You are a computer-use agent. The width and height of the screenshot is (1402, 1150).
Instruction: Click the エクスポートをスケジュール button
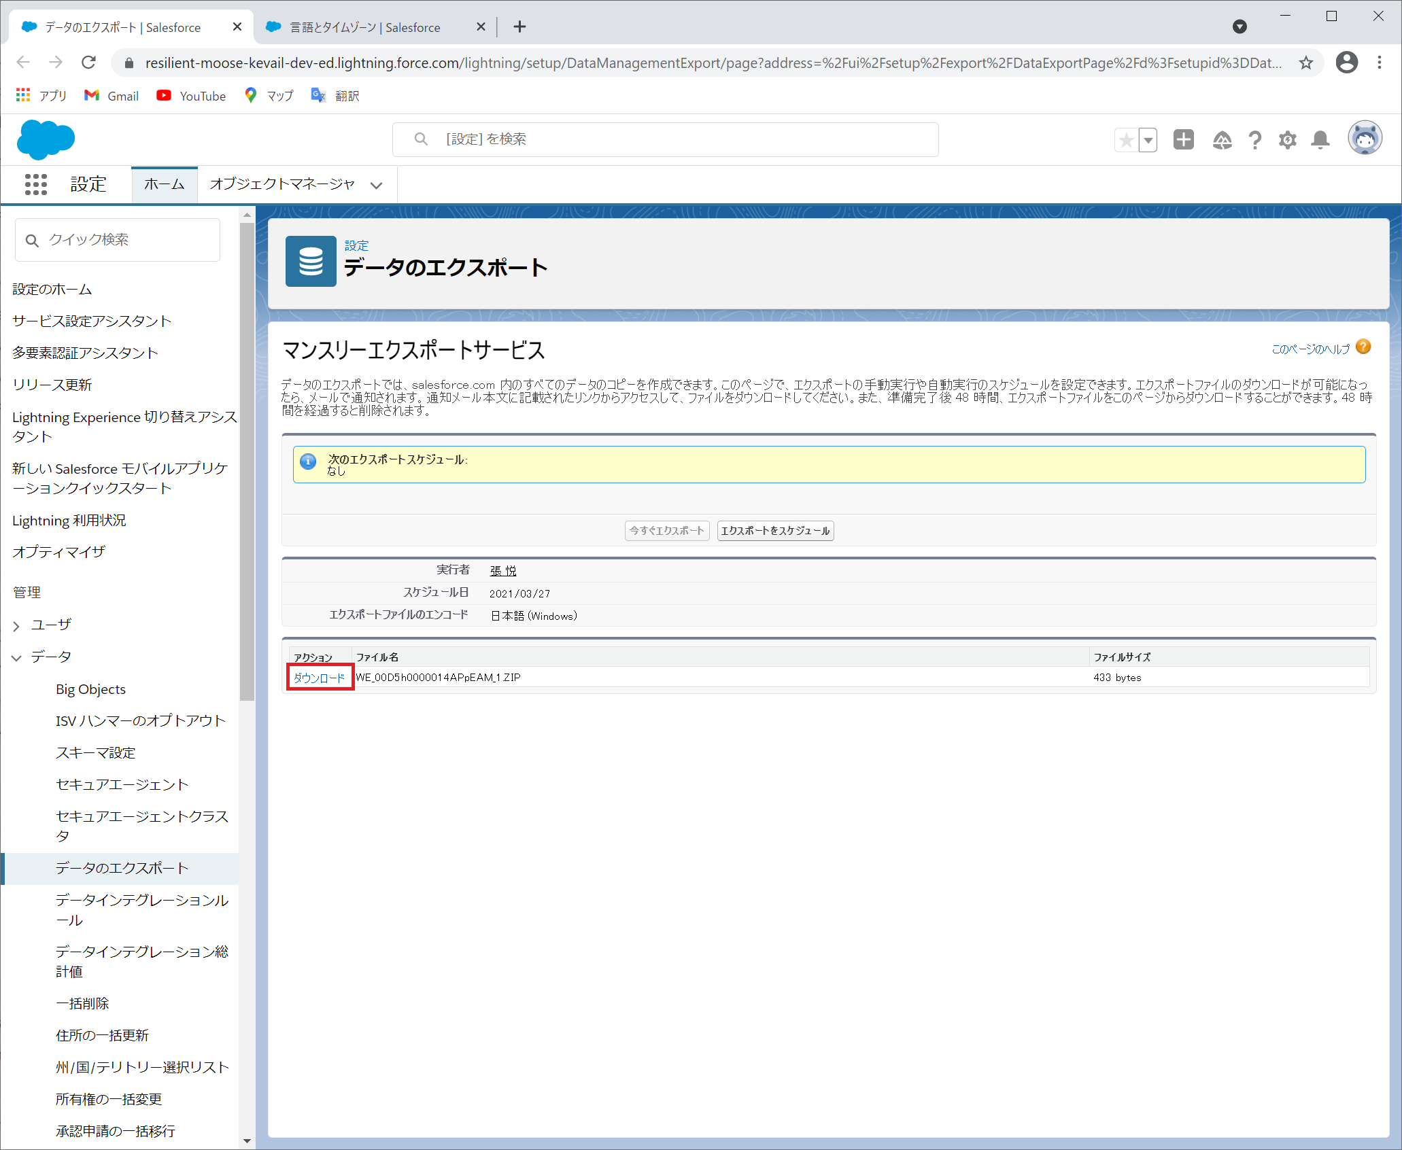point(775,531)
